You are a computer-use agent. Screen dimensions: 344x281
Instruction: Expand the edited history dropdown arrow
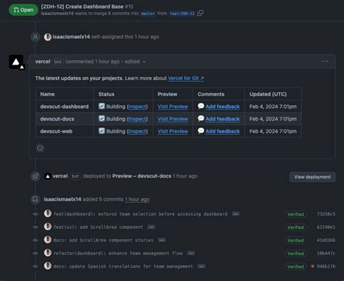tap(144, 62)
